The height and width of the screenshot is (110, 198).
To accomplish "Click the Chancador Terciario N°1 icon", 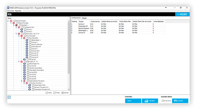I will click(x=30, y=90).
